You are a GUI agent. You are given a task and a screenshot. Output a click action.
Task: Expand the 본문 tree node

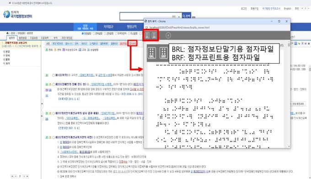4,52
